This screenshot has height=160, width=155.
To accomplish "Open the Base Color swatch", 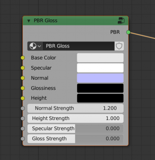I will pos(100,58).
